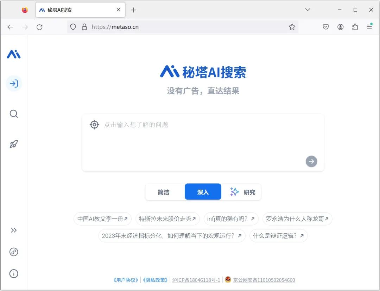Click the tracking protection shield icon
The image size is (380, 291).
tap(73, 27)
